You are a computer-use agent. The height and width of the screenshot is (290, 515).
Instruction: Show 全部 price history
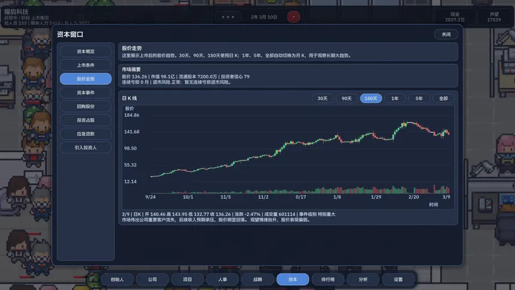(443, 98)
